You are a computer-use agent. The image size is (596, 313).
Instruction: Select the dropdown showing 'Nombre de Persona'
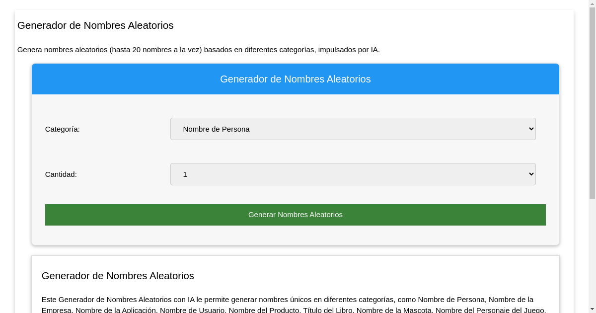coord(353,129)
